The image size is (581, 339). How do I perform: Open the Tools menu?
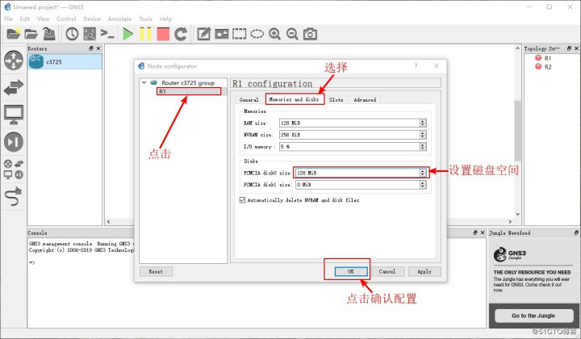coord(145,19)
